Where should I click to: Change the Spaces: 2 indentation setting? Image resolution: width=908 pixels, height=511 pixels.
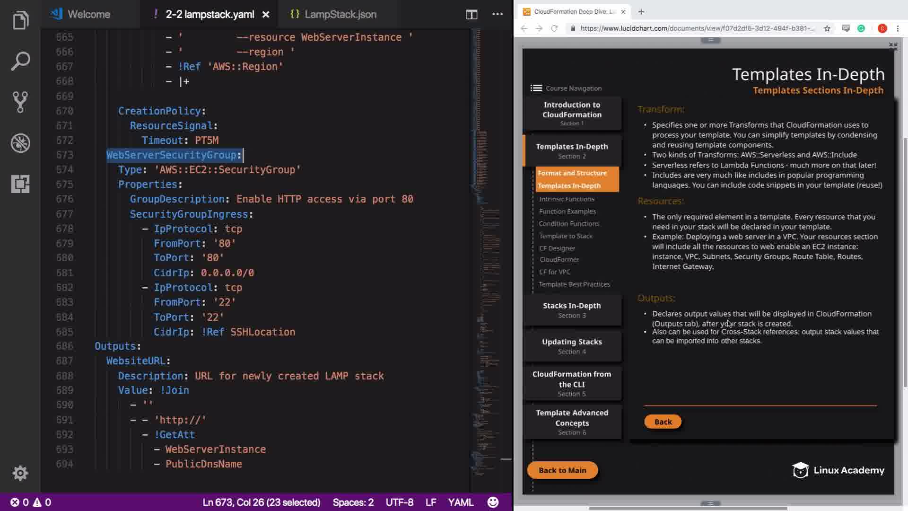click(x=353, y=502)
